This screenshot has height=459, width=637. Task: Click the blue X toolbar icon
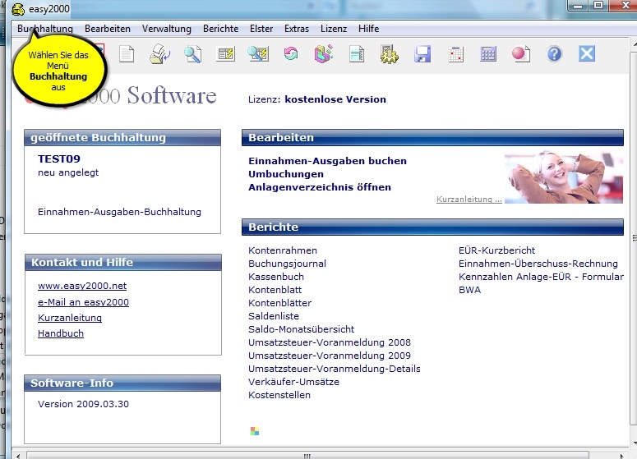(587, 53)
